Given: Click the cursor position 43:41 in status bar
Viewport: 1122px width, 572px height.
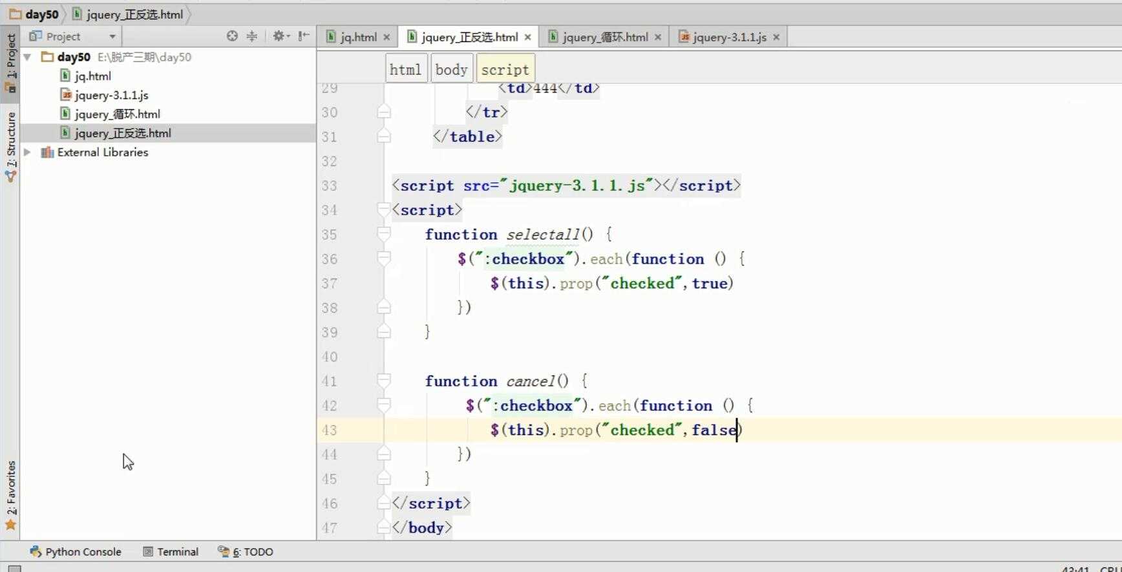Looking at the screenshot, I should 1075,569.
